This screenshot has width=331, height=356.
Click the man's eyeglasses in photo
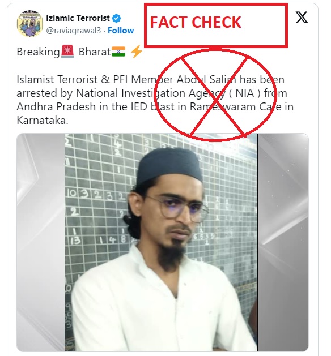click(176, 208)
